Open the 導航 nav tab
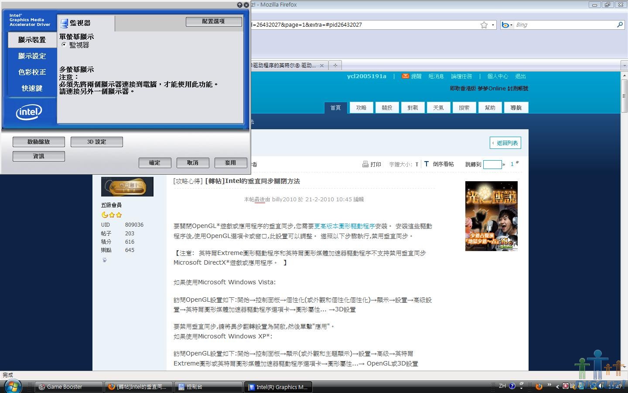 pos(516,108)
